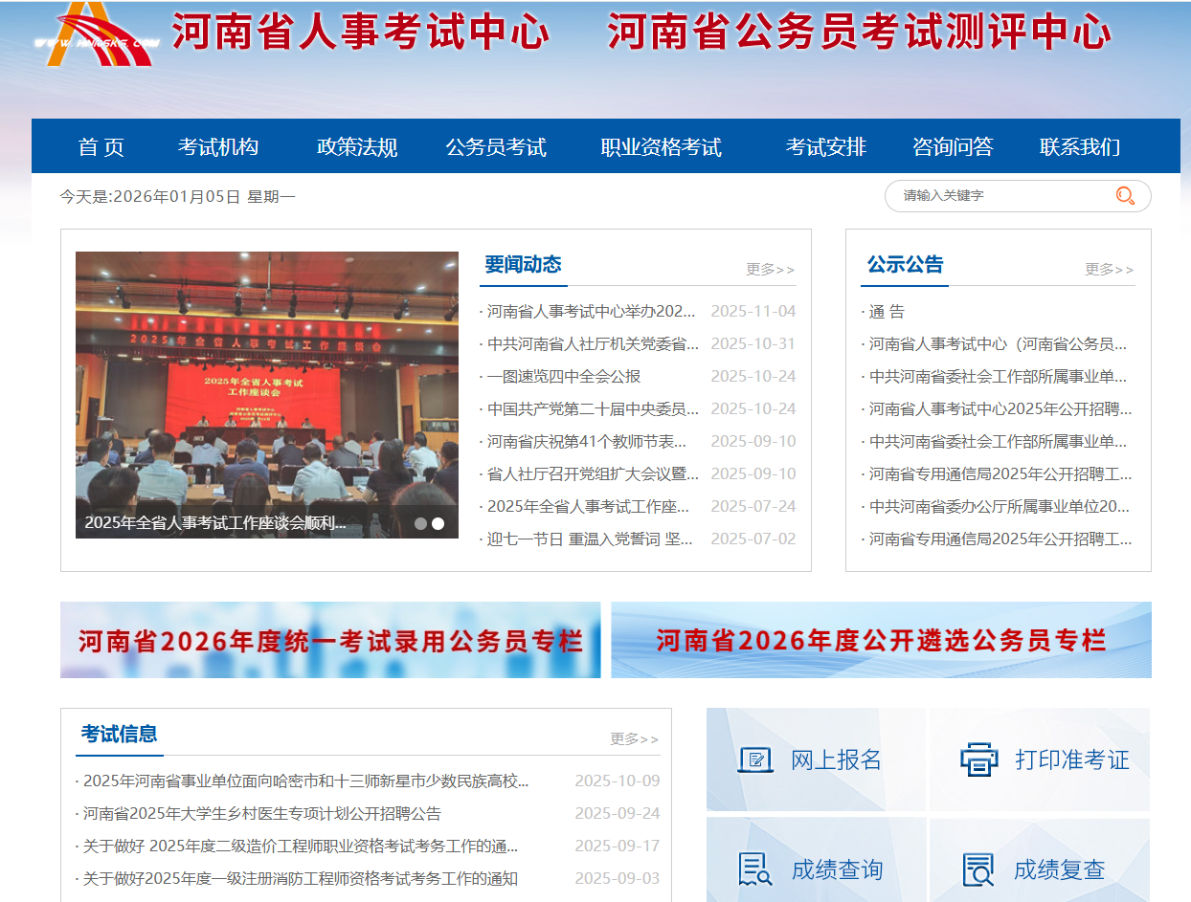Image resolution: width=1191 pixels, height=902 pixels.
Task: Type in the 请输入关键字 search field
Action: pos(1000,196)
